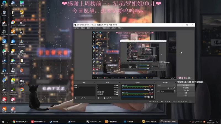The width and height of the screenshot is (221, 124).
Task: Click the transition duration input field
Action: [x=167, y=91]
